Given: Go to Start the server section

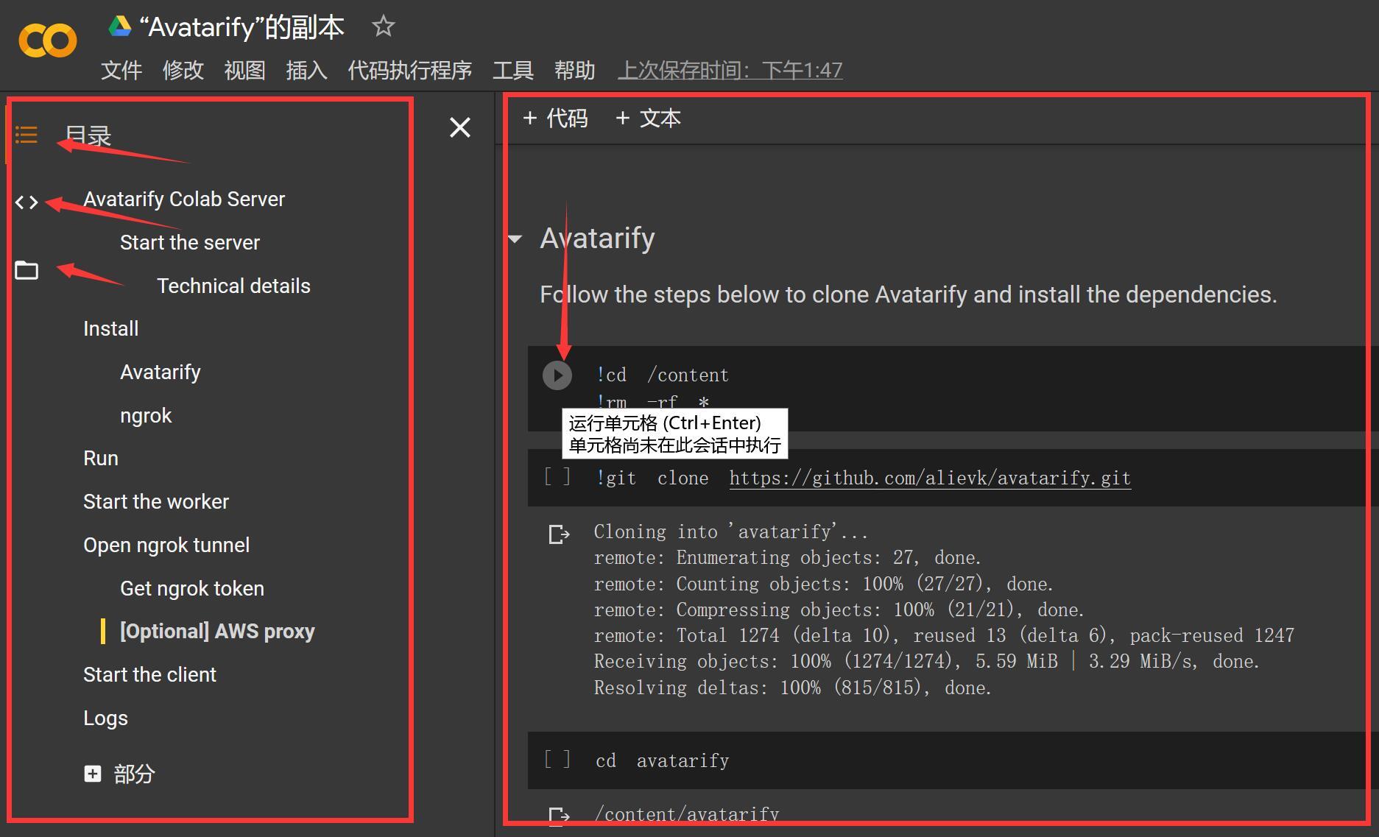Looking at the screenshot, I should pos(190,243).
